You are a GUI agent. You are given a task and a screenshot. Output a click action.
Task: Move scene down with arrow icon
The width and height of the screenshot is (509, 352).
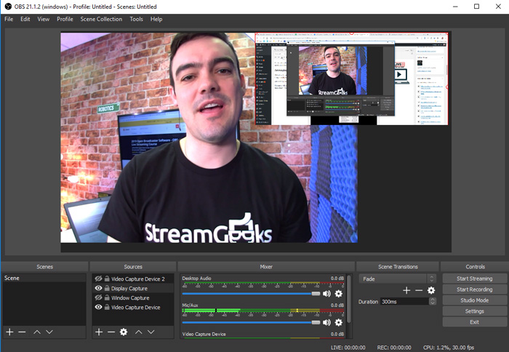point(49,332)
